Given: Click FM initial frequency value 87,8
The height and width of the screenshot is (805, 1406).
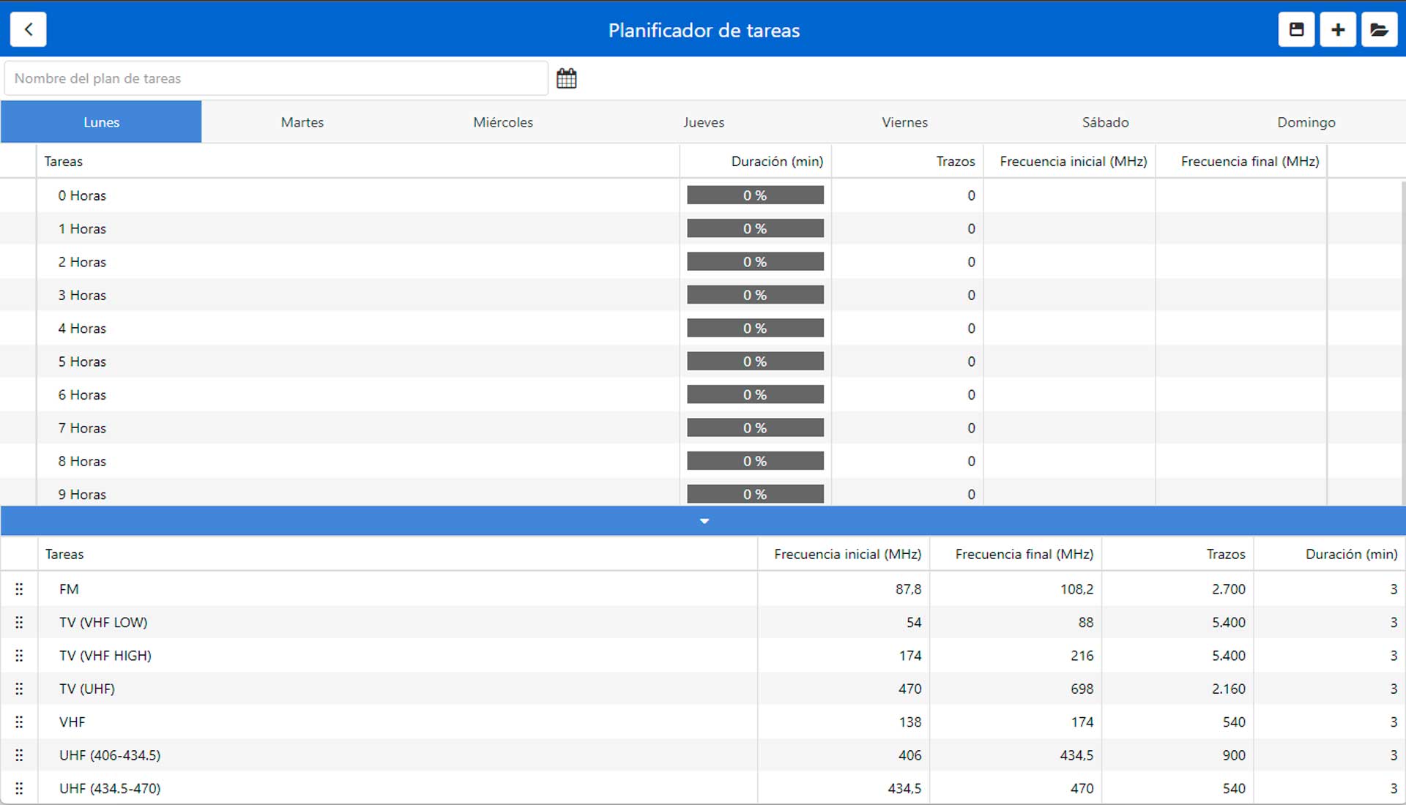Looking at the screenshot, I should point(908,589).
